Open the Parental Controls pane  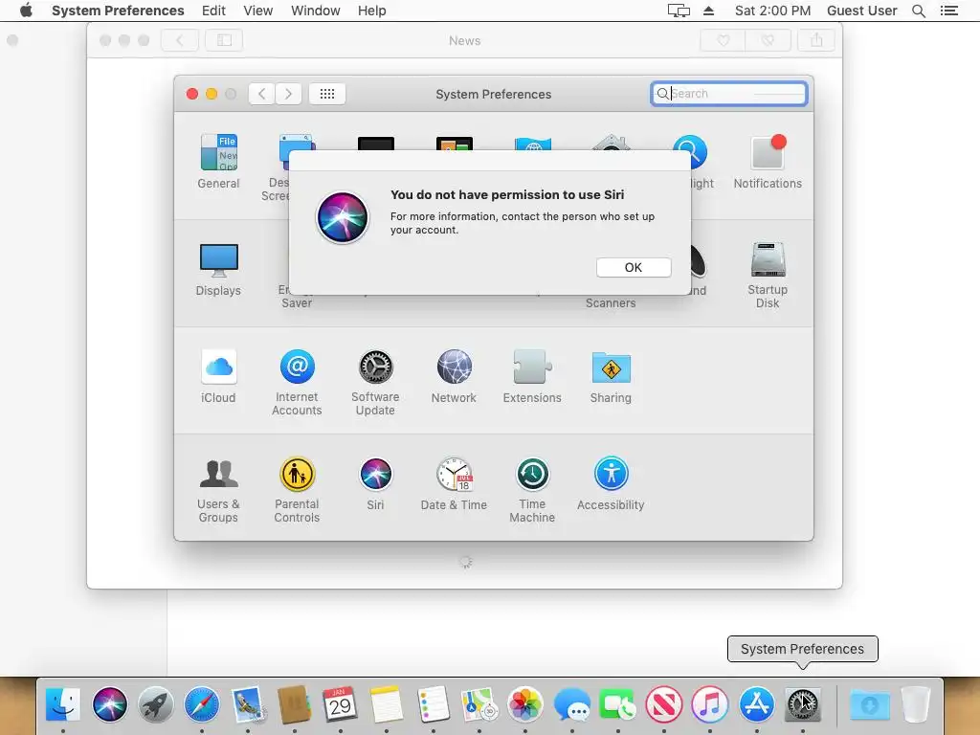pos(297,490)
